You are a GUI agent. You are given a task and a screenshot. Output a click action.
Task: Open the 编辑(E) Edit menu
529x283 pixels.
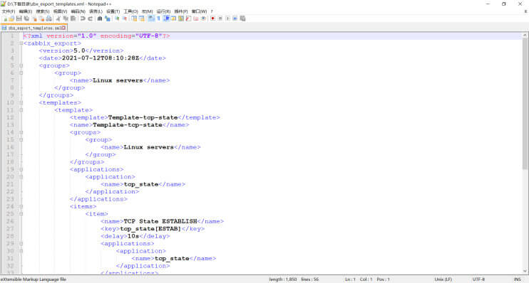26,11
